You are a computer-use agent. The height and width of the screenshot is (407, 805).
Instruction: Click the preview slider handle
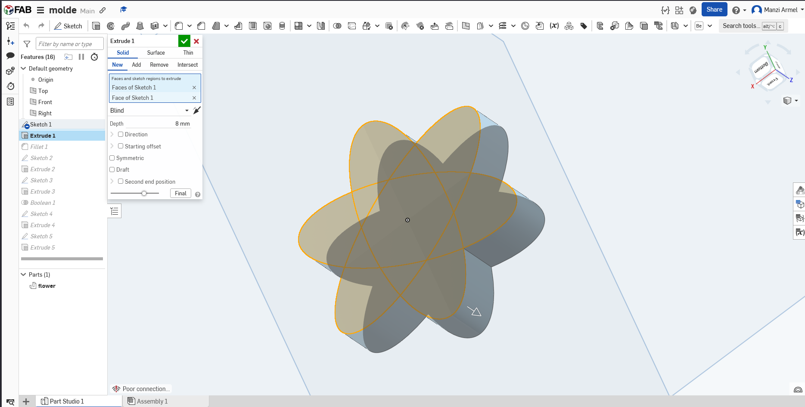pyautogui.click(x=144, y=193)
